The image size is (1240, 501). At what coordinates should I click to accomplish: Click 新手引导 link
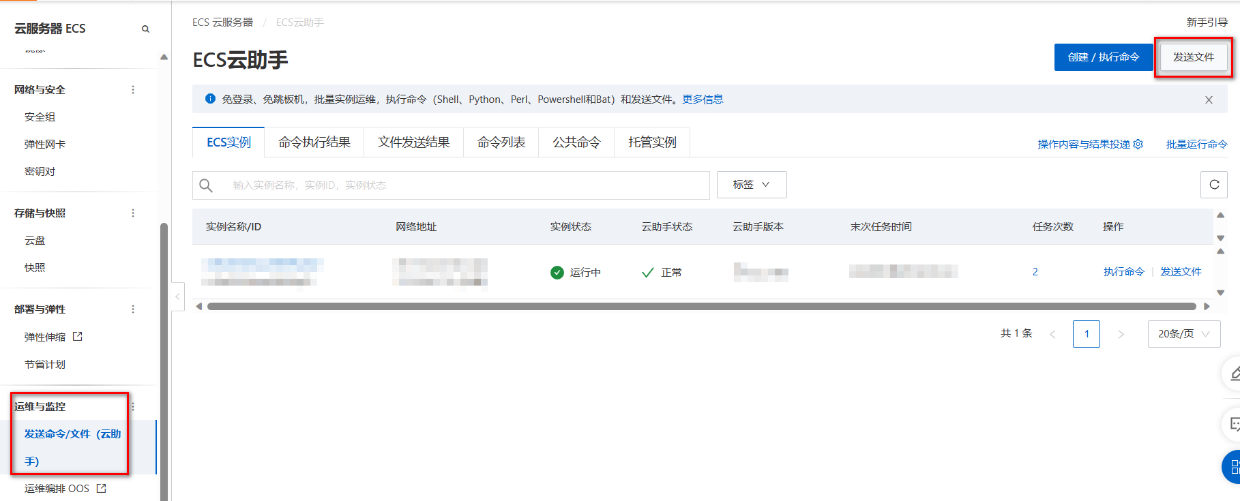tap(1207, 22)
